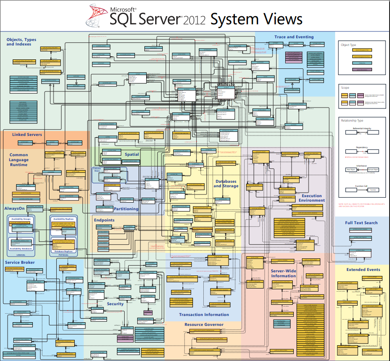Click the Linked Servers section label
The image size is (390, 361).
click(27, 135)
